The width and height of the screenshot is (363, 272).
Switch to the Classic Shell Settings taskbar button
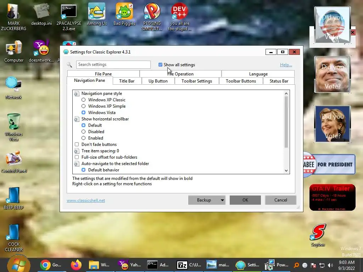pos(247,265)
